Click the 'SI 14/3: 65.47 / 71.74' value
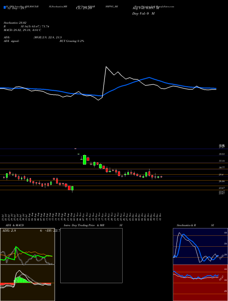The width and height of the screenshot is (228, 301). [x=35, y=26]
